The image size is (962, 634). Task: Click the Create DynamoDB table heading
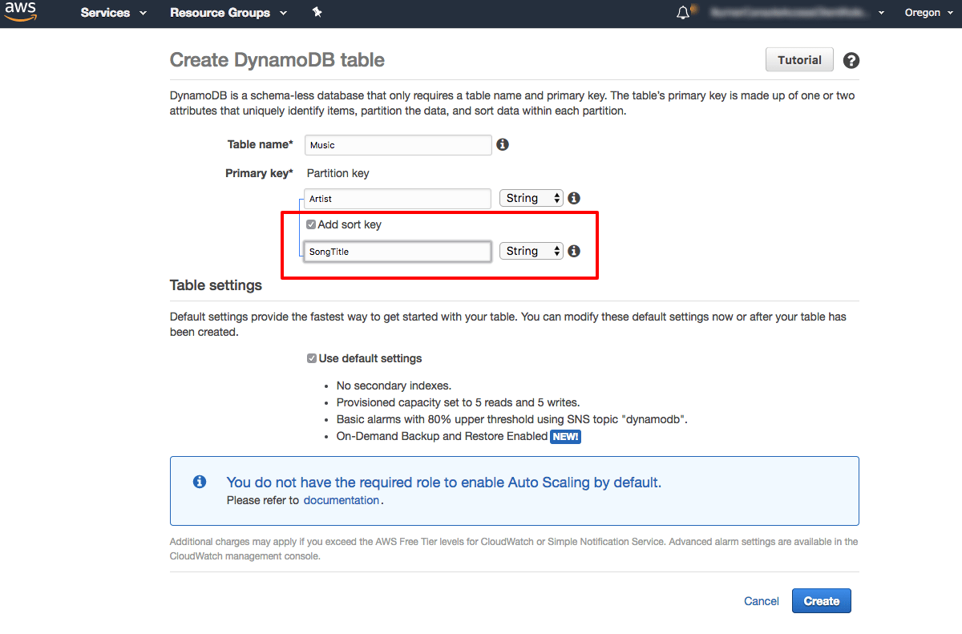[x=277, y=60]
